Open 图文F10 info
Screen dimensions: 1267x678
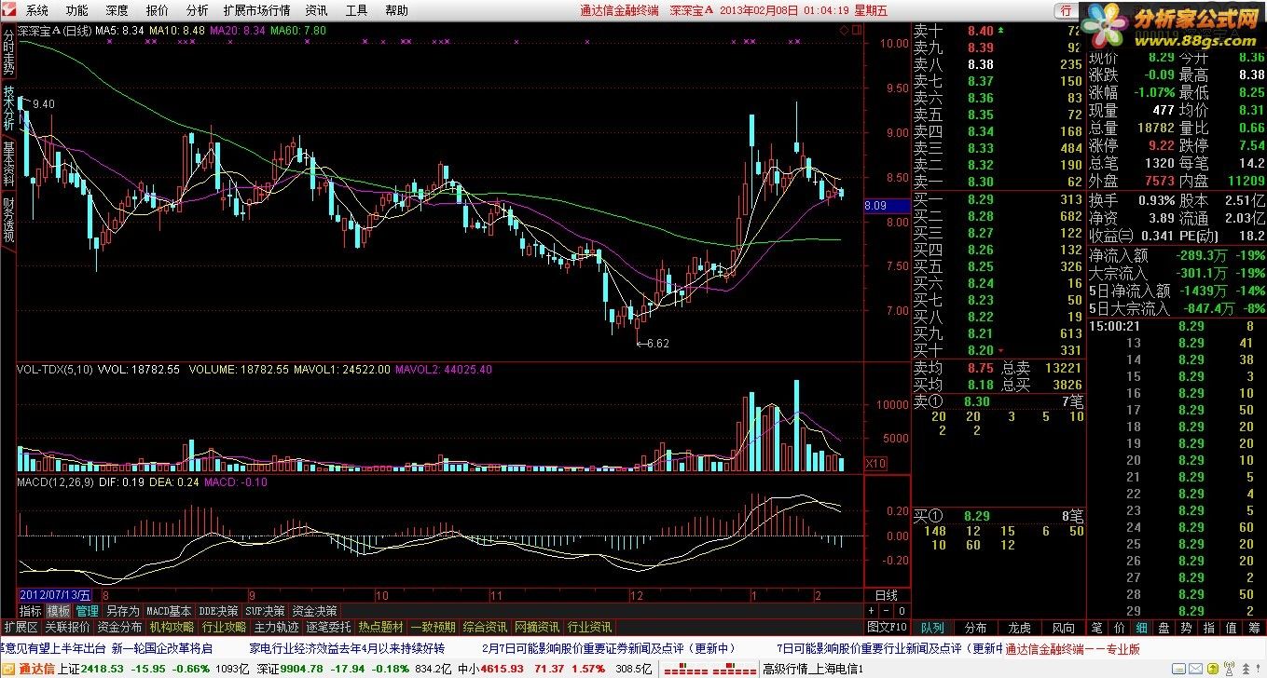pos(887,627)
